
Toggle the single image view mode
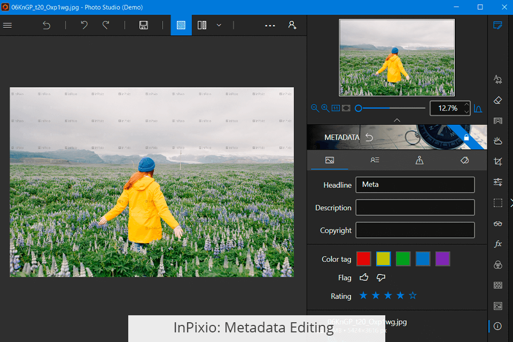click(x=181, y=25)
